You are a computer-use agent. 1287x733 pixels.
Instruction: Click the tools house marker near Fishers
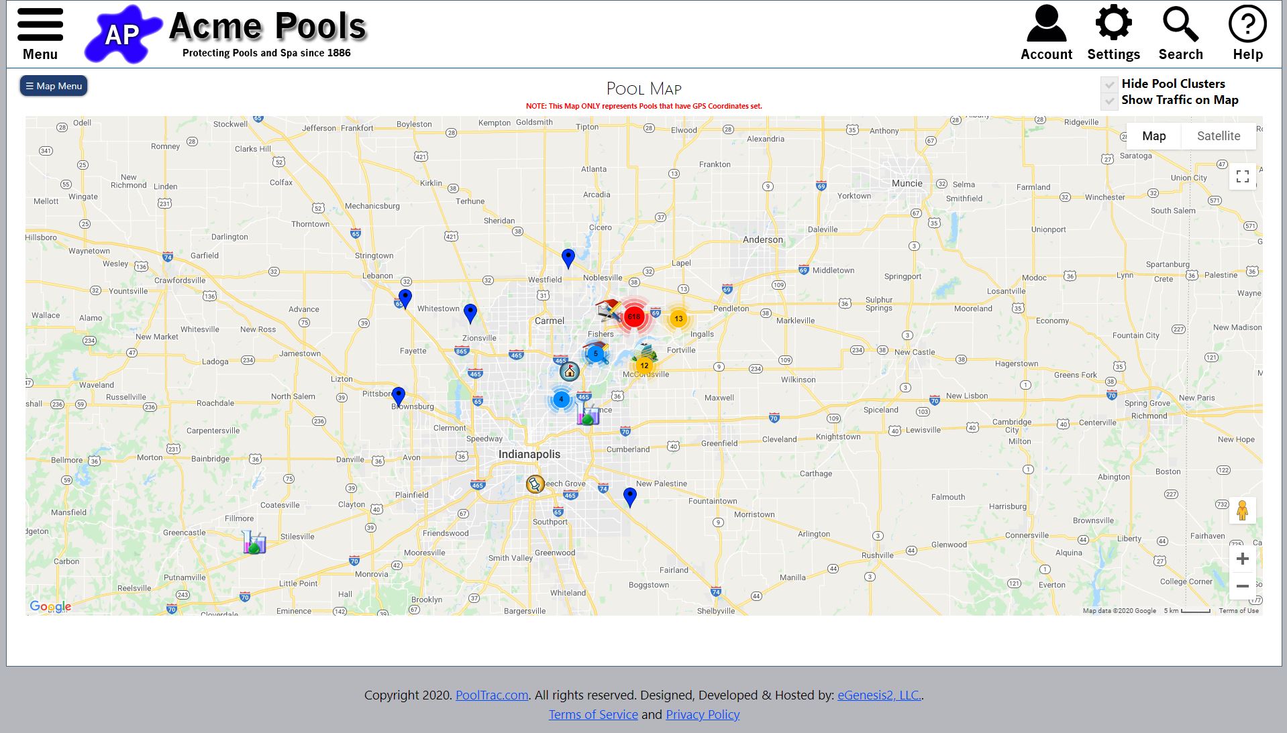pos(609,311)
